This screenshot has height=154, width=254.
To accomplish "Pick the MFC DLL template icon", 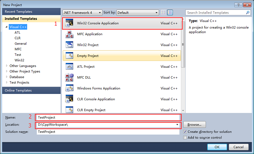I will (69, 77).
